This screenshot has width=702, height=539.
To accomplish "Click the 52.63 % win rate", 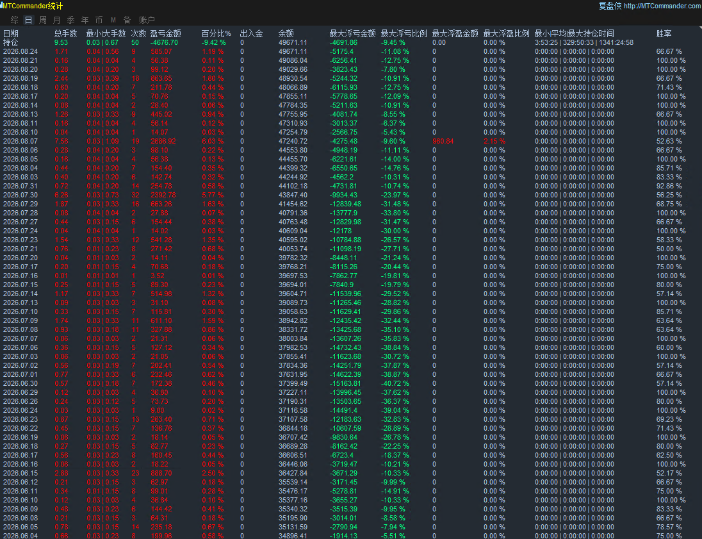I will click(669, 141).
